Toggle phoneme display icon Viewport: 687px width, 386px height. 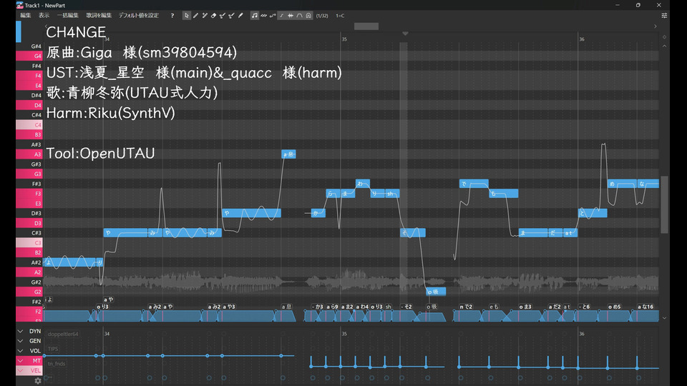pyautogui.click(x=300, y=16)
